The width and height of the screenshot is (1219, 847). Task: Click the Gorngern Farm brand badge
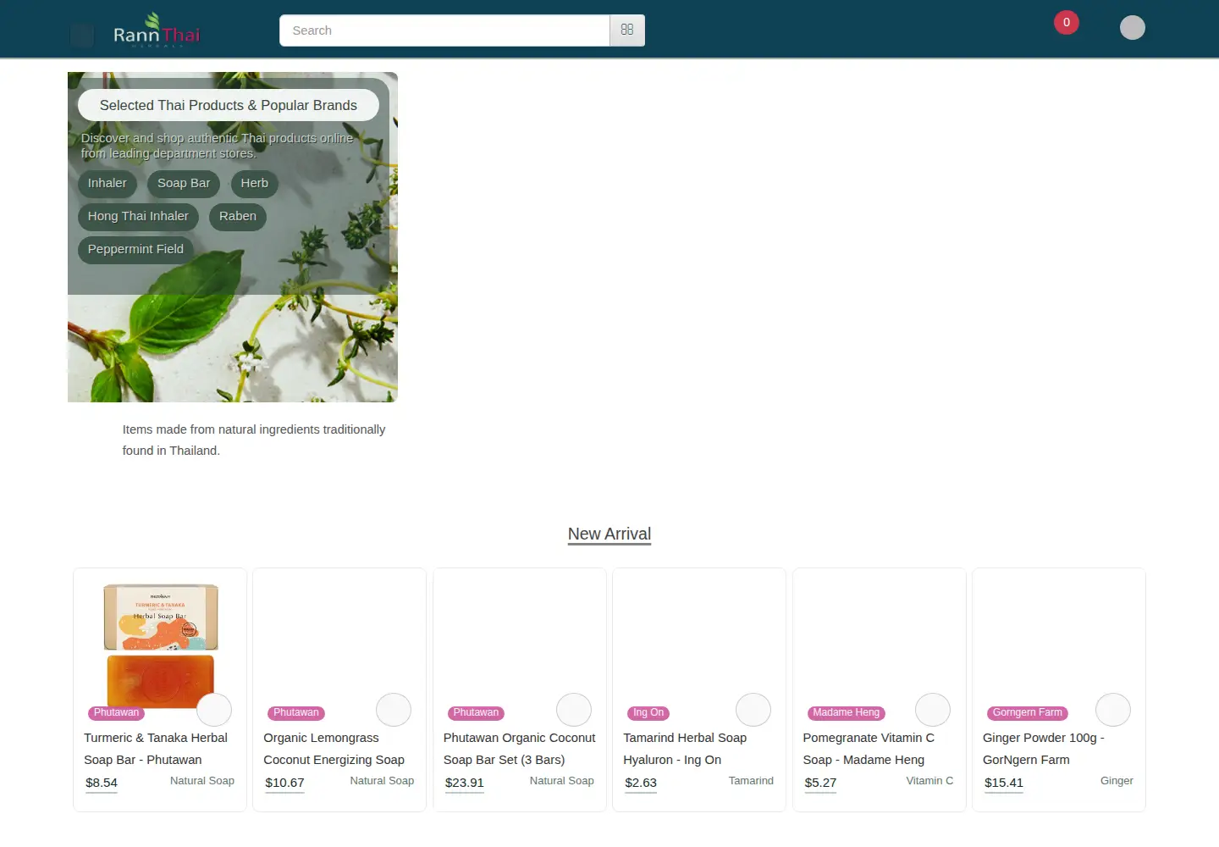pyautogui.click(x=1027, y=713)
